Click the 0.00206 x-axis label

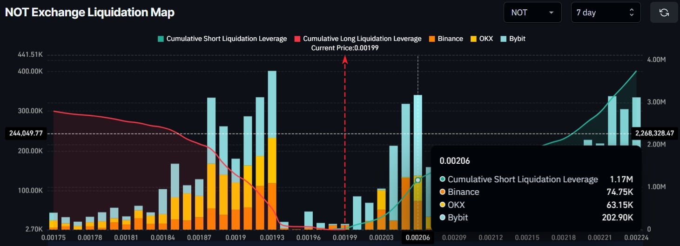pyautogui.click(x=417, y=238)
